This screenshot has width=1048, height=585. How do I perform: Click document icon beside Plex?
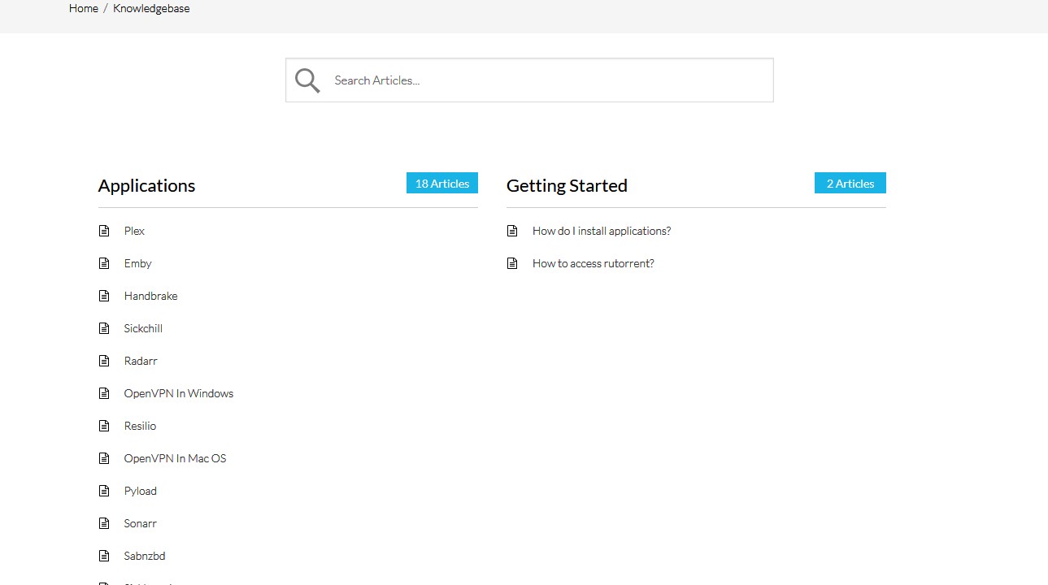point(104,231)
